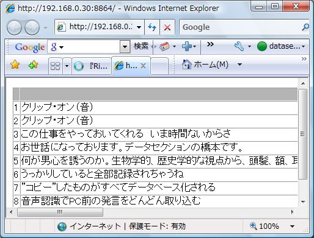Image resolution: width=314 pixels, height=238 pixels.
Task: Open the blank new tab button
Action: pos(159,66)
